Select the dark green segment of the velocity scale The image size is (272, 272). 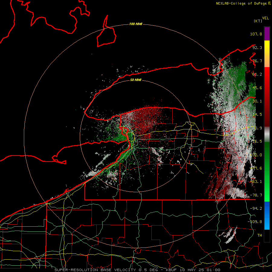pyautogui.click(x=267, y=172)
